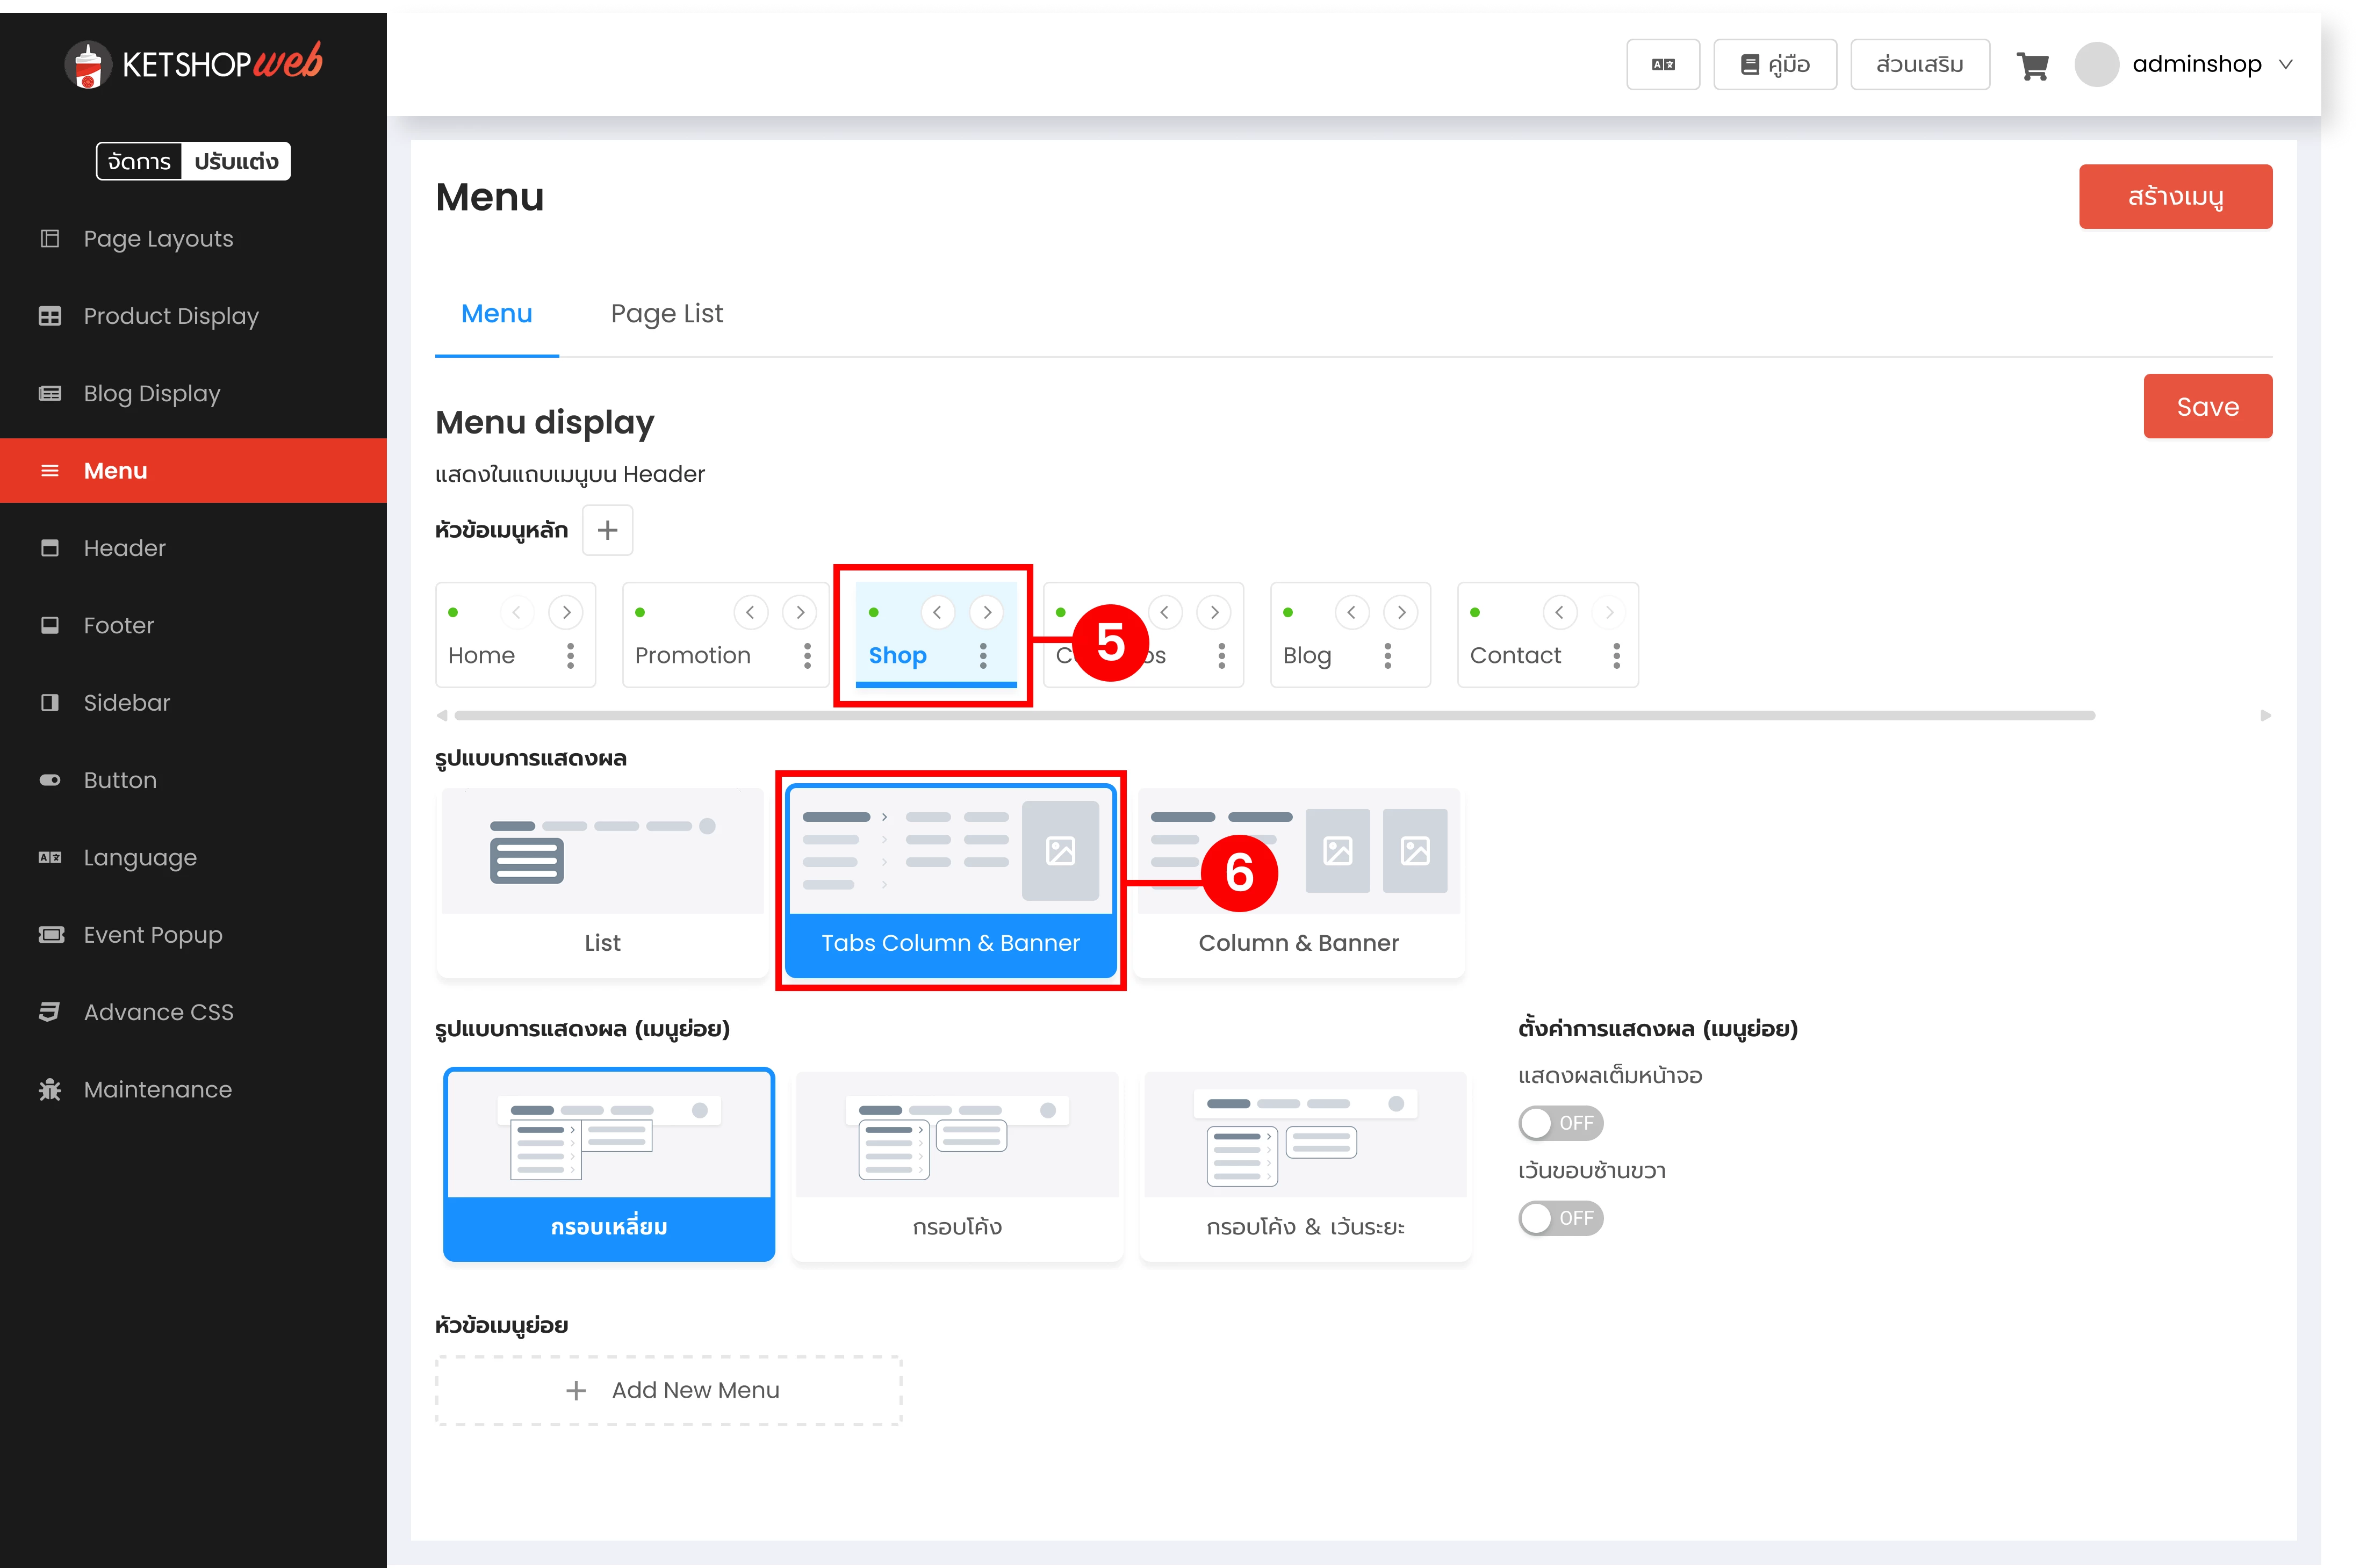The image size is (2360, 1568).
Task: Select the rounded frame submenu style
Action: 956,1166
